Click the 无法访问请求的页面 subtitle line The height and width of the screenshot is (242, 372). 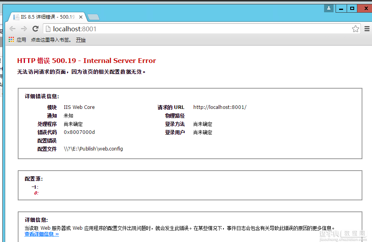[x=81, y=72]
